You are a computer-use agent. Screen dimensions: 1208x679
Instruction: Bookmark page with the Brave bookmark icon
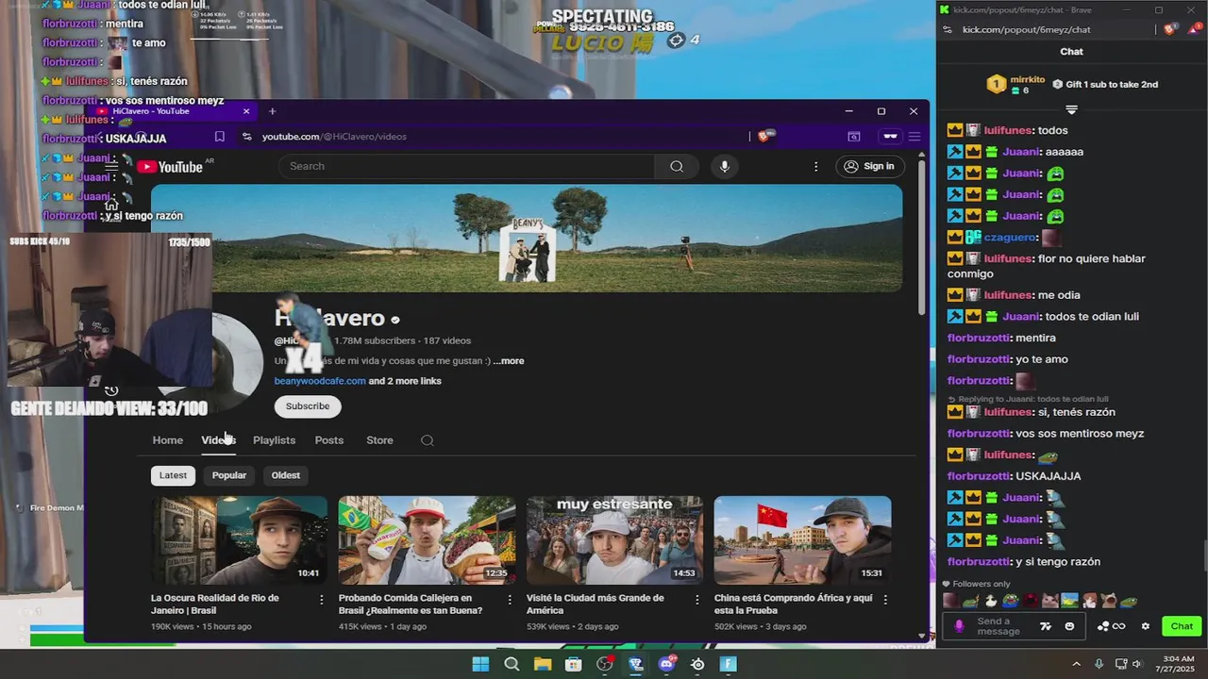pyautogui.click(x=219, y=137)
